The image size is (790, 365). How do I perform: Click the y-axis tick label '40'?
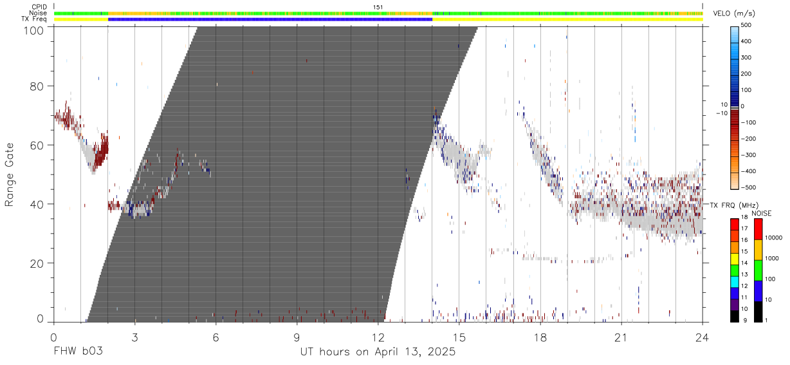tap(37, 204)
